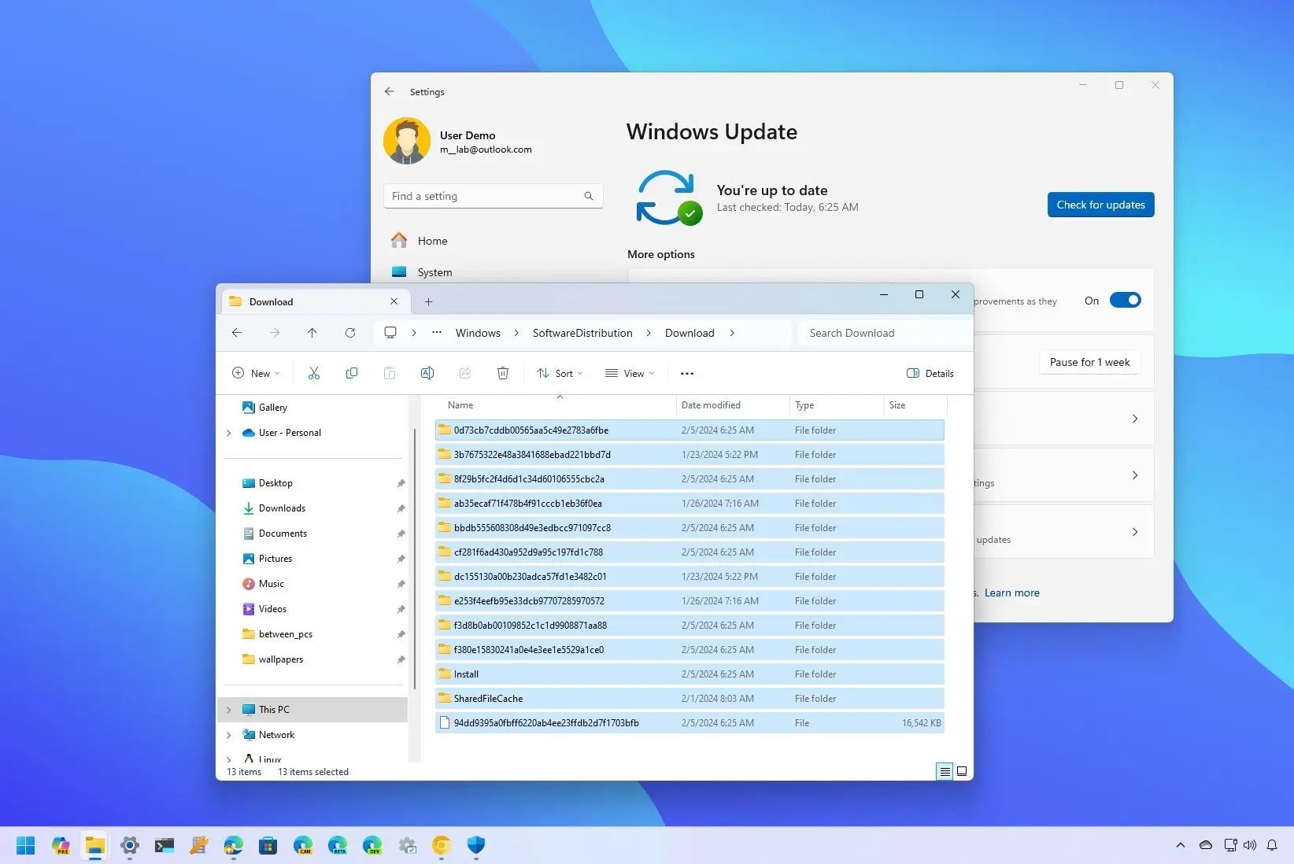The height and width of the screenshot is (864, 1294).
Task: Click the OneDrive cloud tray icon
Action: click(1206, 845)
